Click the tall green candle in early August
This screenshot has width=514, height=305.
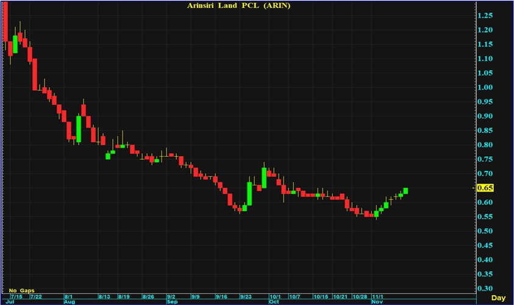79,129
